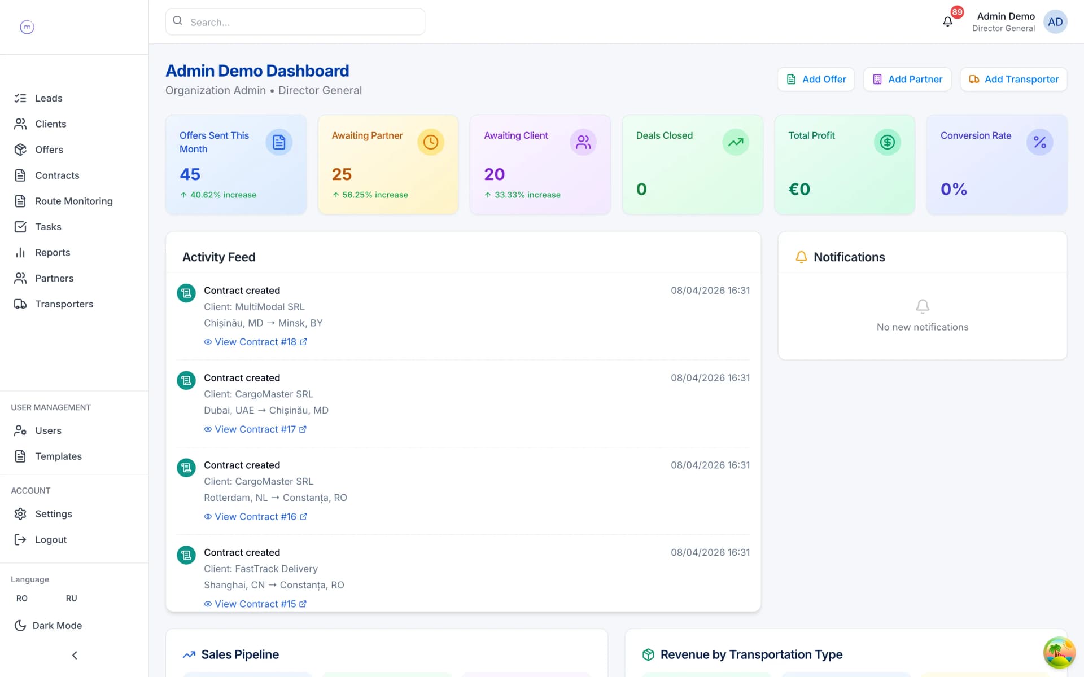Click the Offers box icon
1084x677 pixels.
click(20, 150)
